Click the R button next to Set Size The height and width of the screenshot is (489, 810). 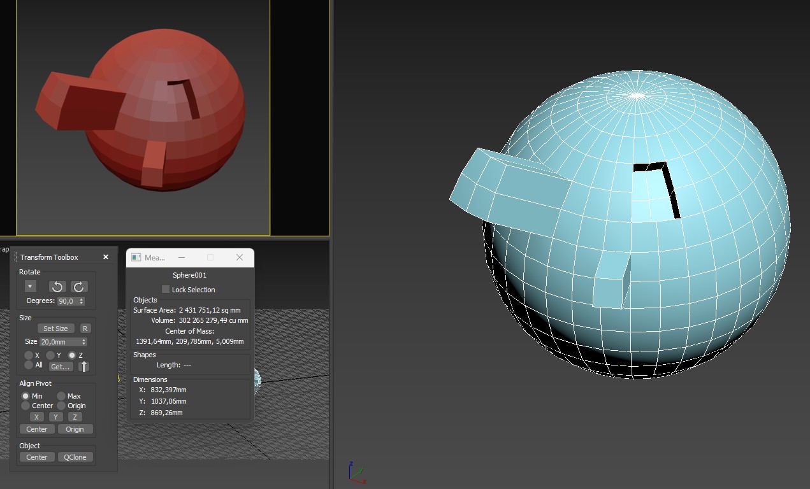click(85, 329)
